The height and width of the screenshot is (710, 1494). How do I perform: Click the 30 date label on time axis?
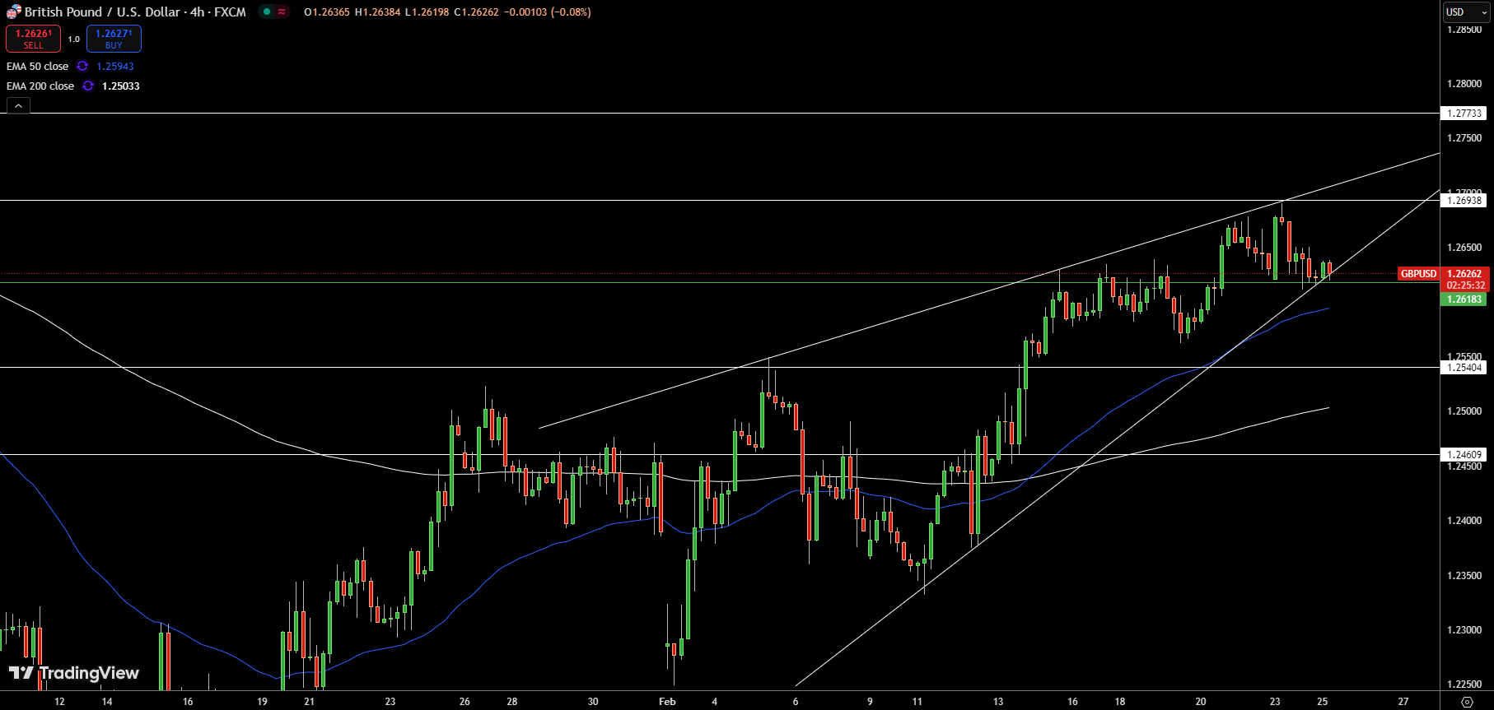tap(593, 702)
